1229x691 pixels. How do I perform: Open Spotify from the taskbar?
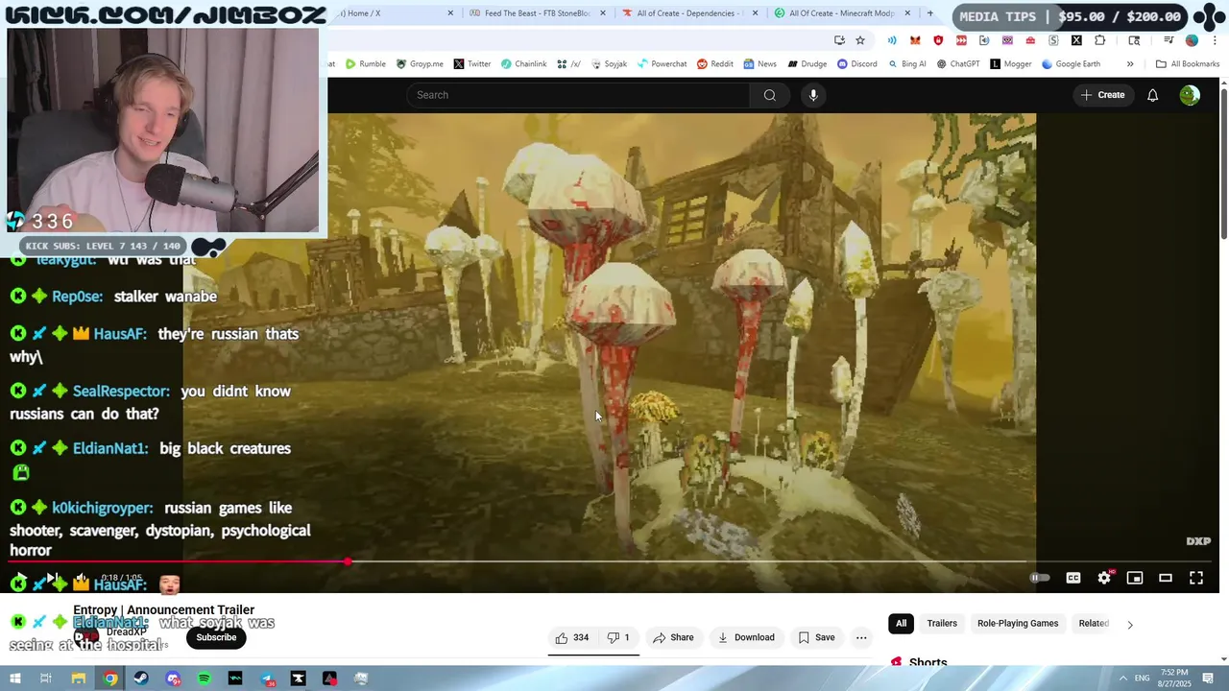coord(204,679)
